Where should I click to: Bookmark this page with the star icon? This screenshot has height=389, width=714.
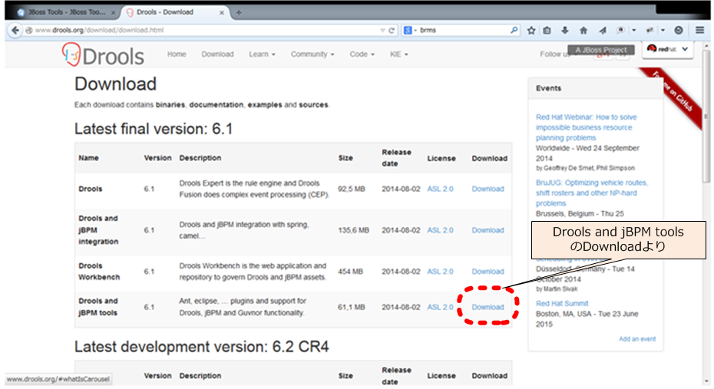[531, 31]
